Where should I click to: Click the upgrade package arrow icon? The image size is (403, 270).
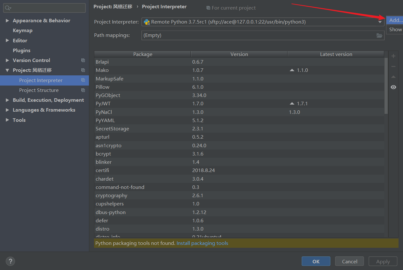tap(393, 77)
